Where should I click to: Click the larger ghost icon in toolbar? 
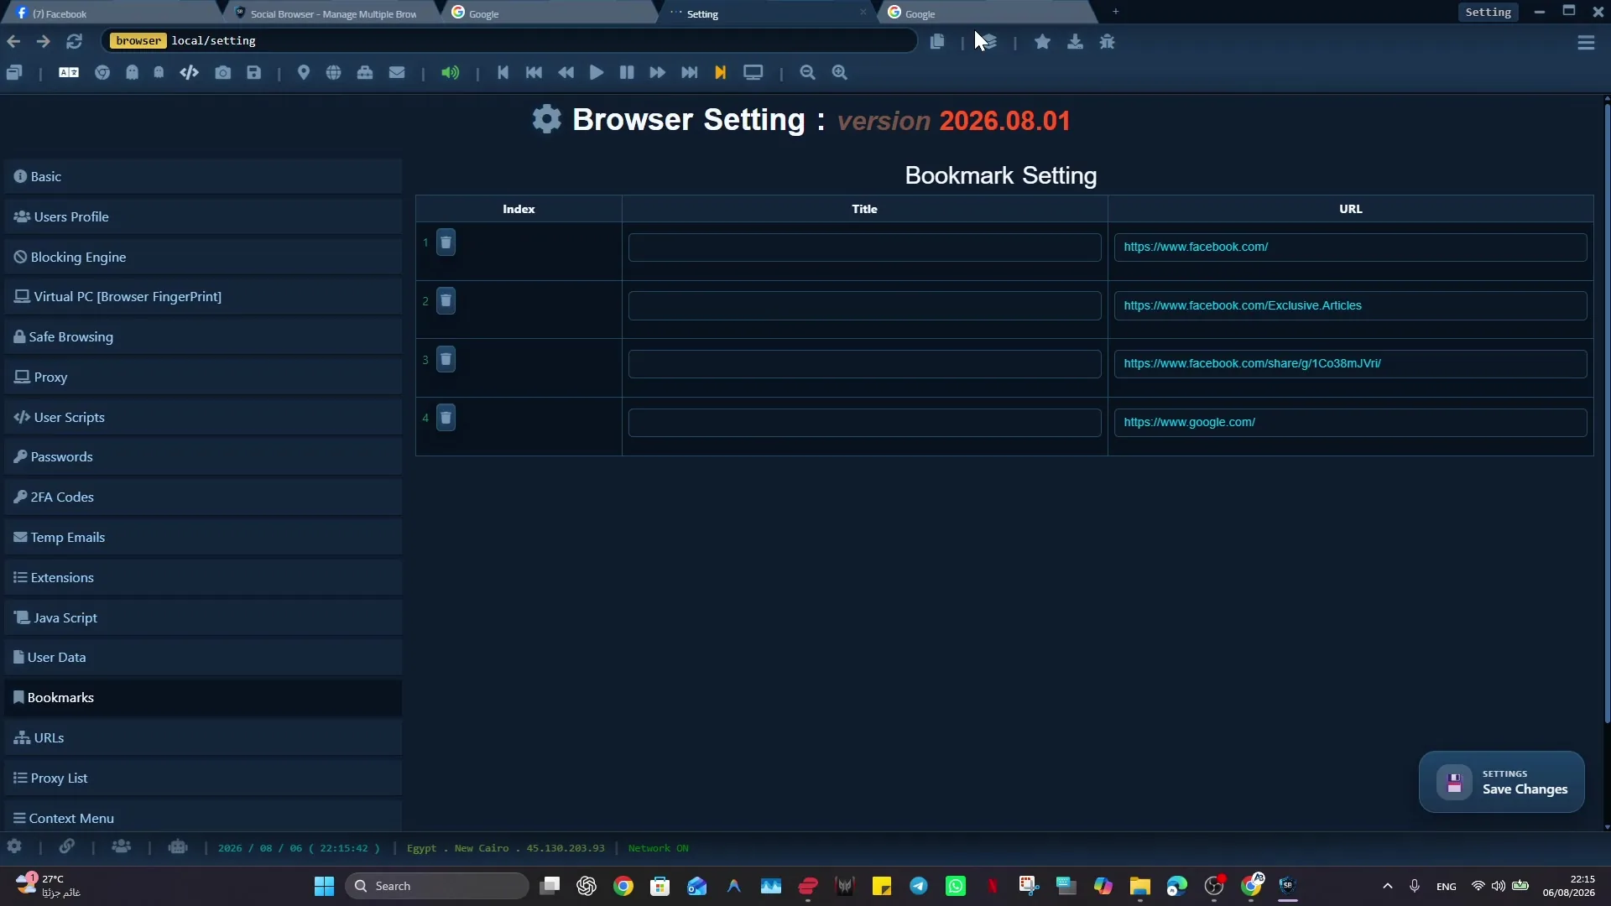pos(132,73)
